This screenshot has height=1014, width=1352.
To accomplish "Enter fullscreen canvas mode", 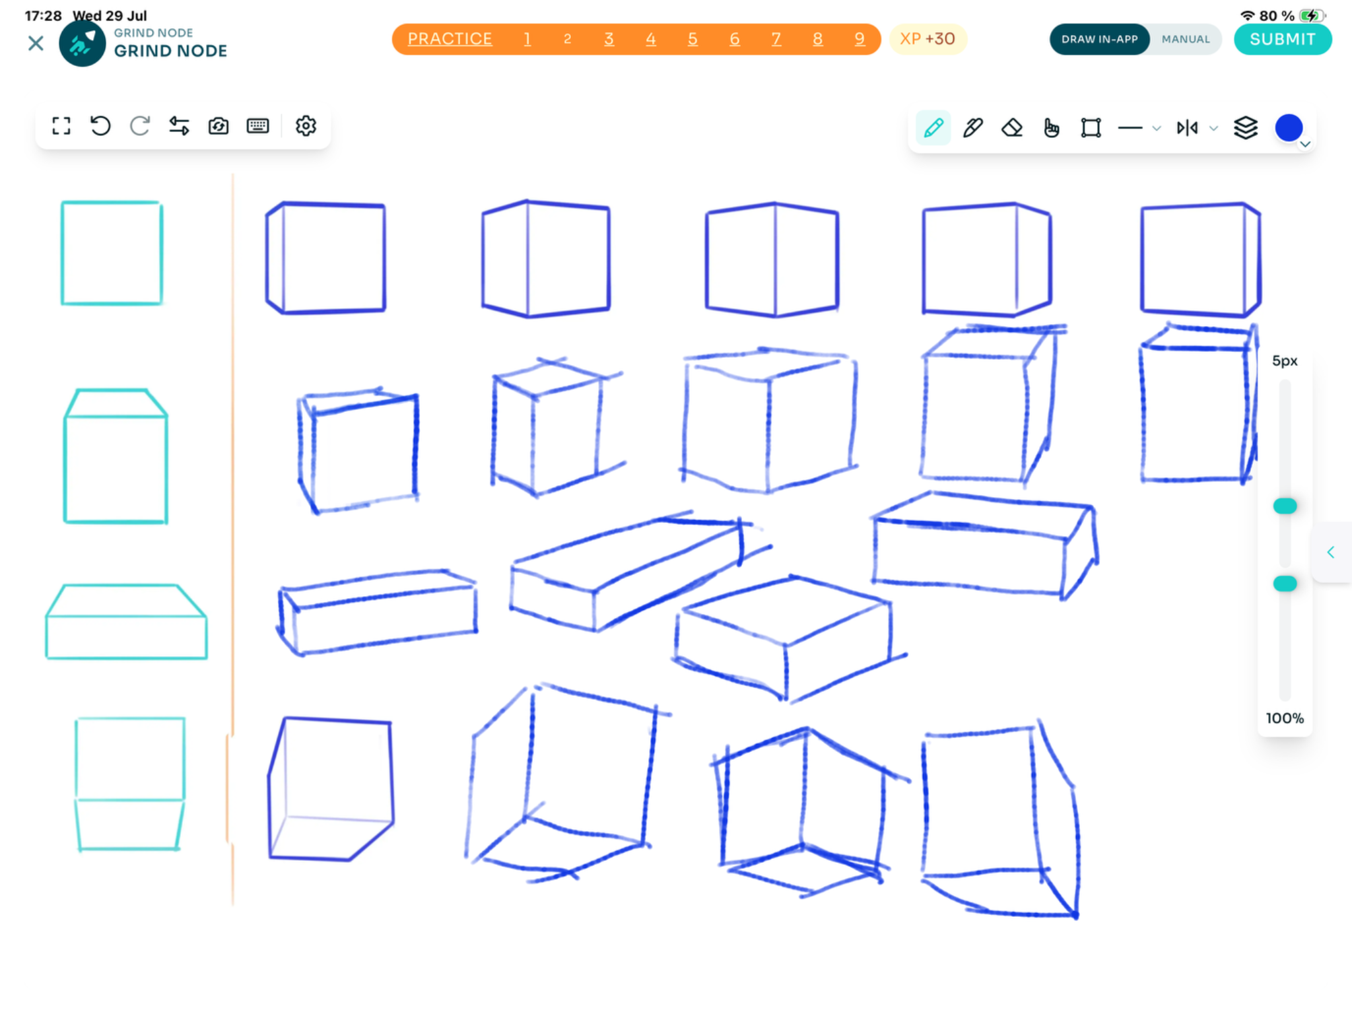I will coord(61,125).
